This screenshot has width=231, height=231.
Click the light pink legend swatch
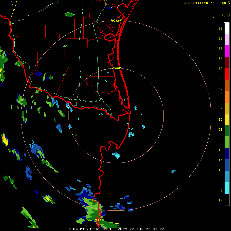pos(227,39)
